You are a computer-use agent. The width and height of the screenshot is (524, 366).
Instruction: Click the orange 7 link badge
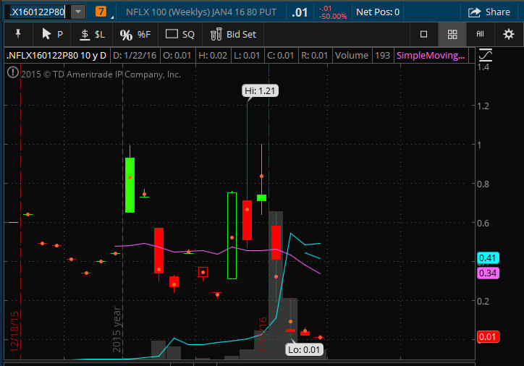[x=101, y=12]
